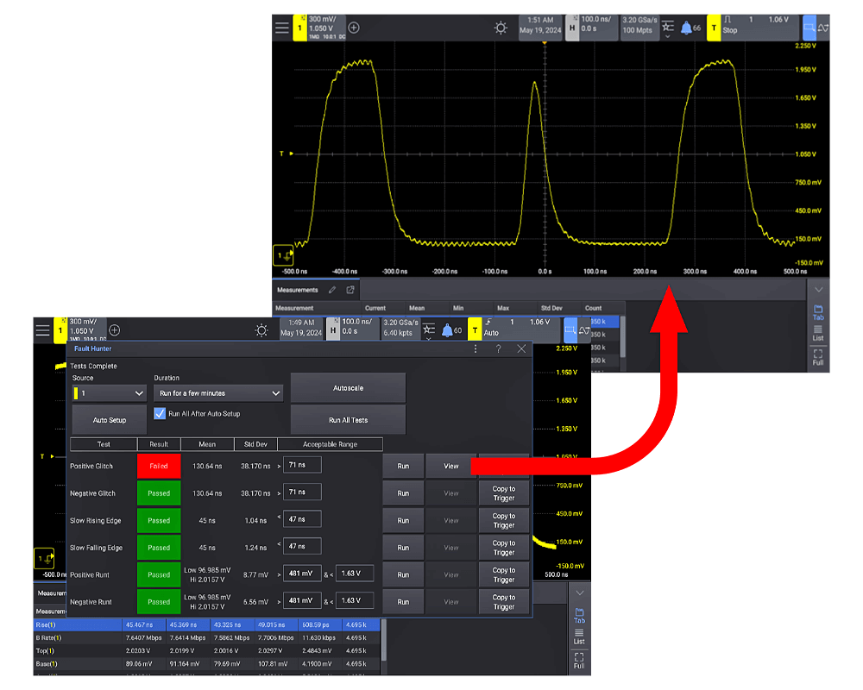The image size is (863, 690).
Task: Open Fault Hunter help question mark
Action: 498,349
